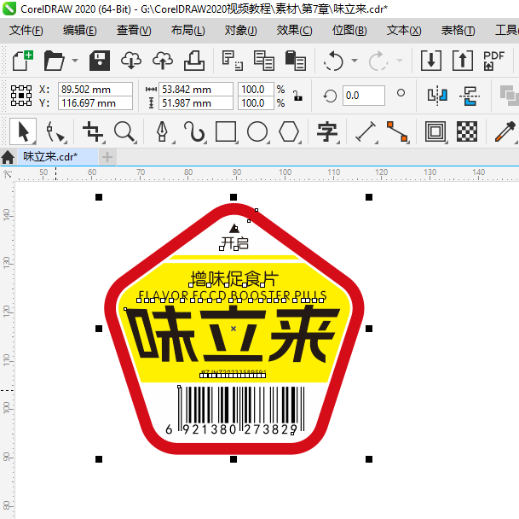
Task: Open the 文件(F) menu
Action: coord(26,31)
